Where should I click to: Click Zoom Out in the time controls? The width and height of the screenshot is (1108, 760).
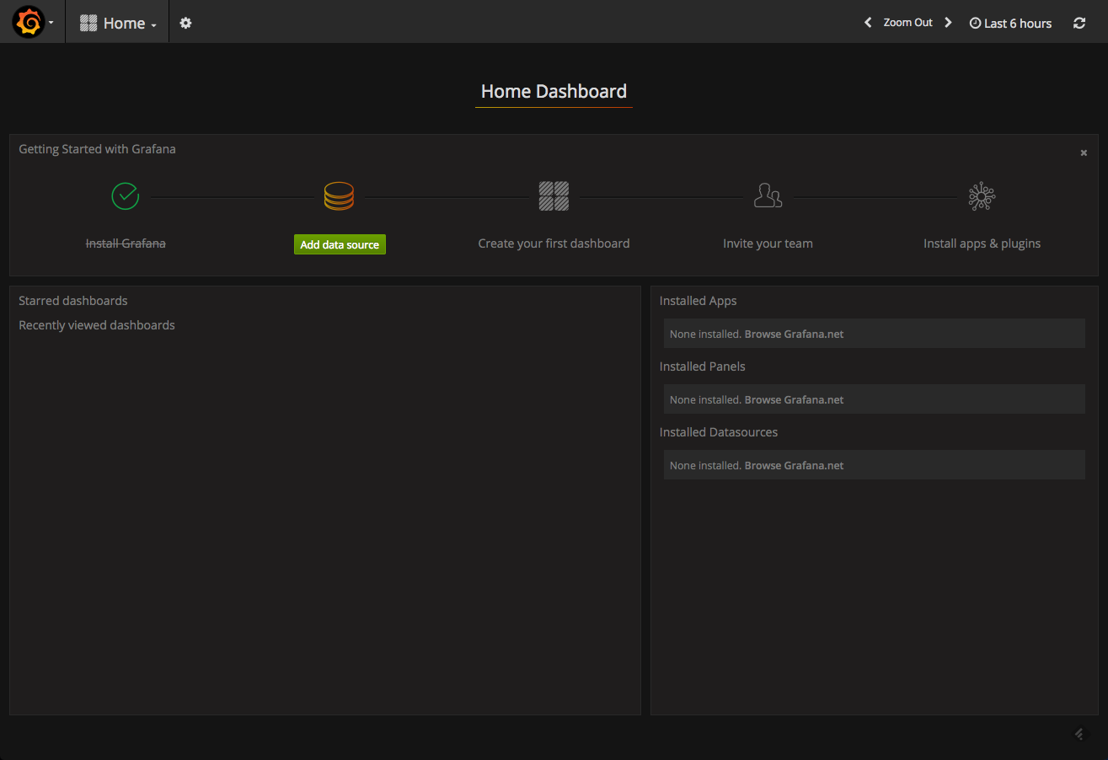pos(907,23)
